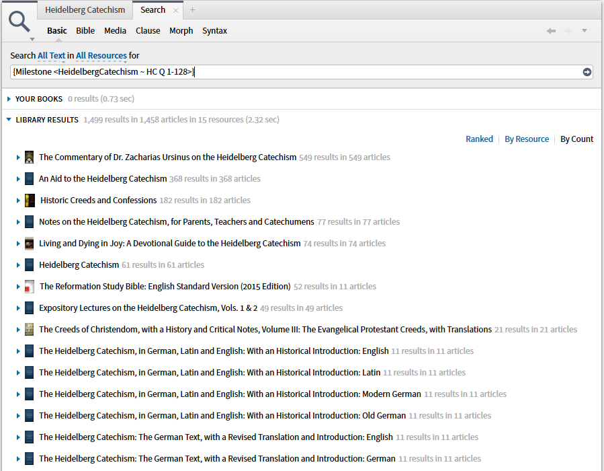604x471 pixels.
Task: Select the Basic search type
Action: pyautogui.click(x=57, y=30)
